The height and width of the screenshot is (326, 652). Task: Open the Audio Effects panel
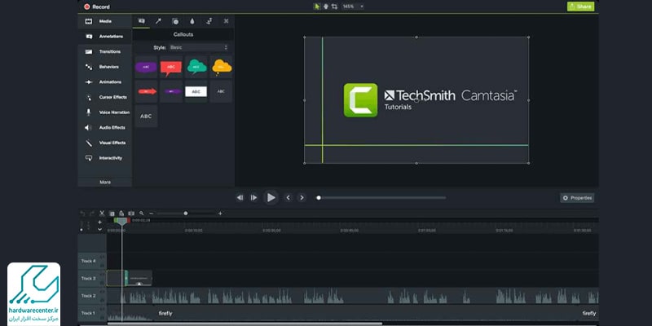pos(105,128)
